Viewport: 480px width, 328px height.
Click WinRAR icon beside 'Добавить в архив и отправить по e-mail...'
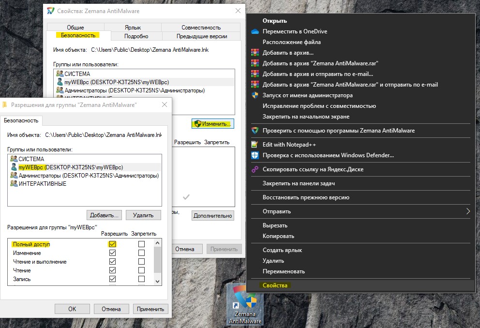click(255, 74)
